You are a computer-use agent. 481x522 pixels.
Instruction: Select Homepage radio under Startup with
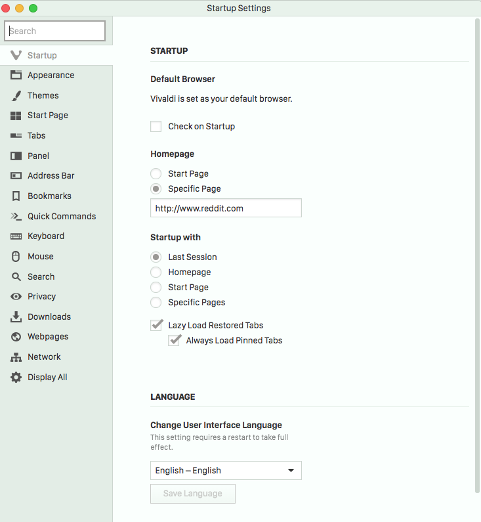[x=156, y=272]
